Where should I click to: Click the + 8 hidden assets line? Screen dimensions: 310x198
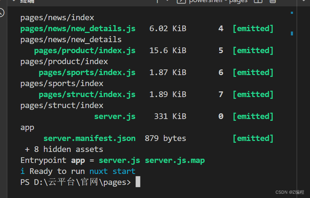tap(64, 149)
